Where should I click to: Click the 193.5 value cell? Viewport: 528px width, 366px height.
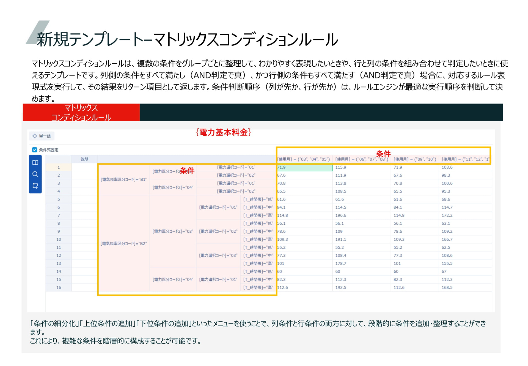(362, 287)
